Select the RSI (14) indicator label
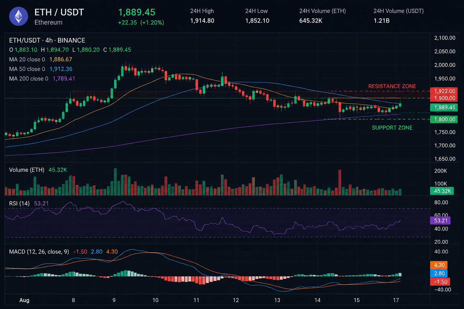This screenshot has width=464, height=309. click(19, 203)
